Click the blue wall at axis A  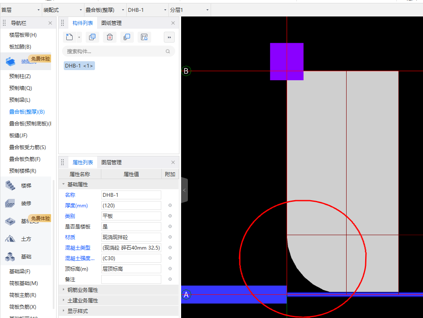coord(234,294)
